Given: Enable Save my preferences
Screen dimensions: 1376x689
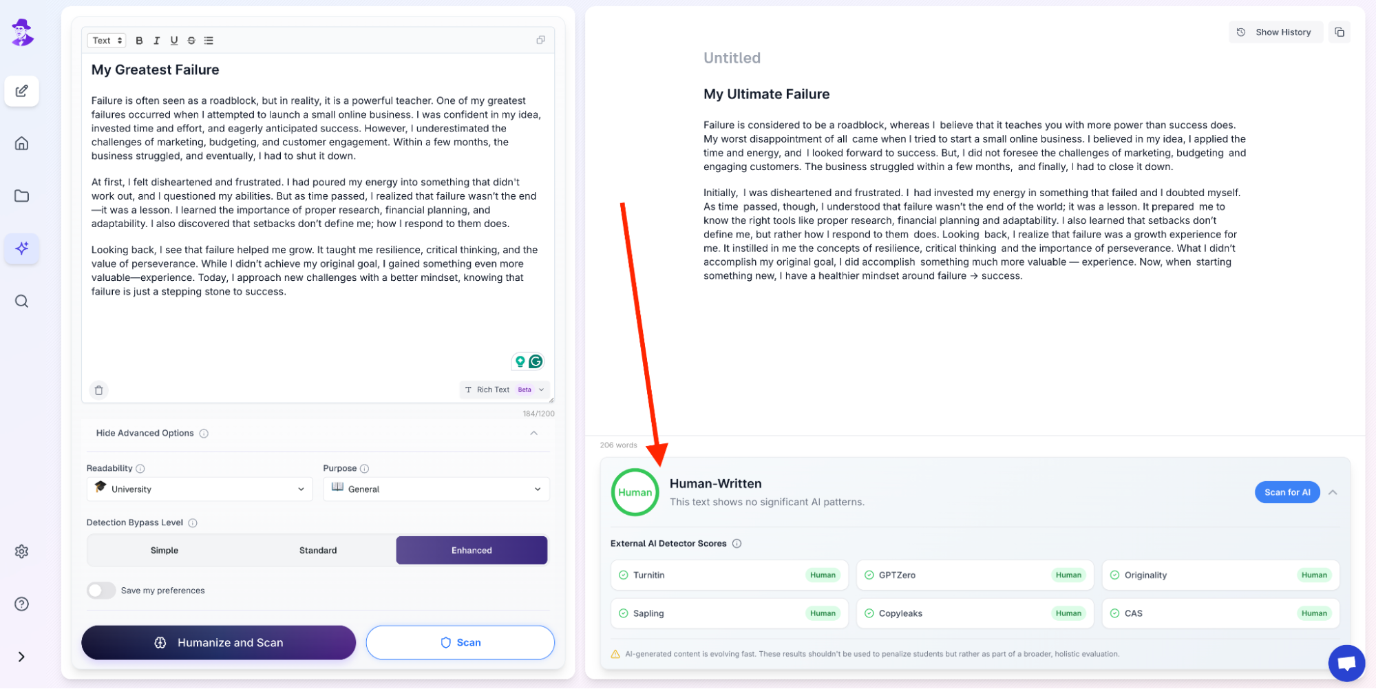Looking at the screenshot, I should pos(100,590).
